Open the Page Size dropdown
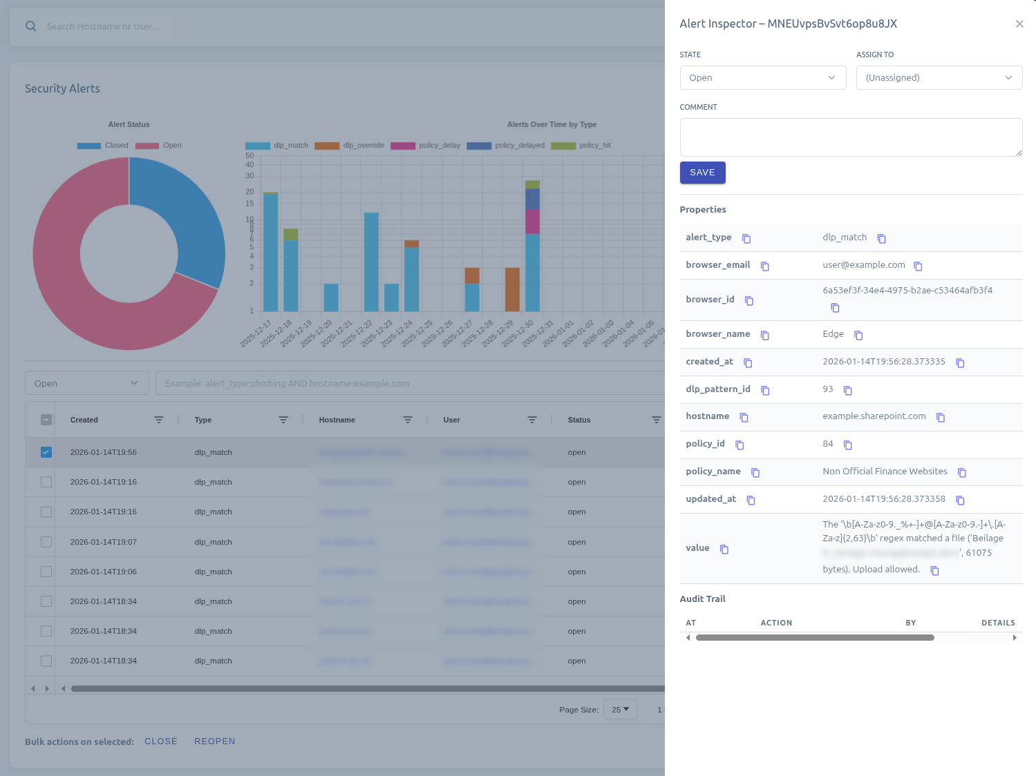 620,710
